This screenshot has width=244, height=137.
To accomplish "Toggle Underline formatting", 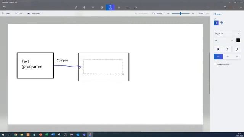I will point(236,49).
